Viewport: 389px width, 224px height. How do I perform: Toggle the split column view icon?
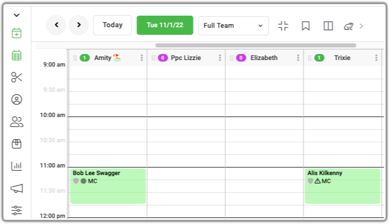(328, 26)
